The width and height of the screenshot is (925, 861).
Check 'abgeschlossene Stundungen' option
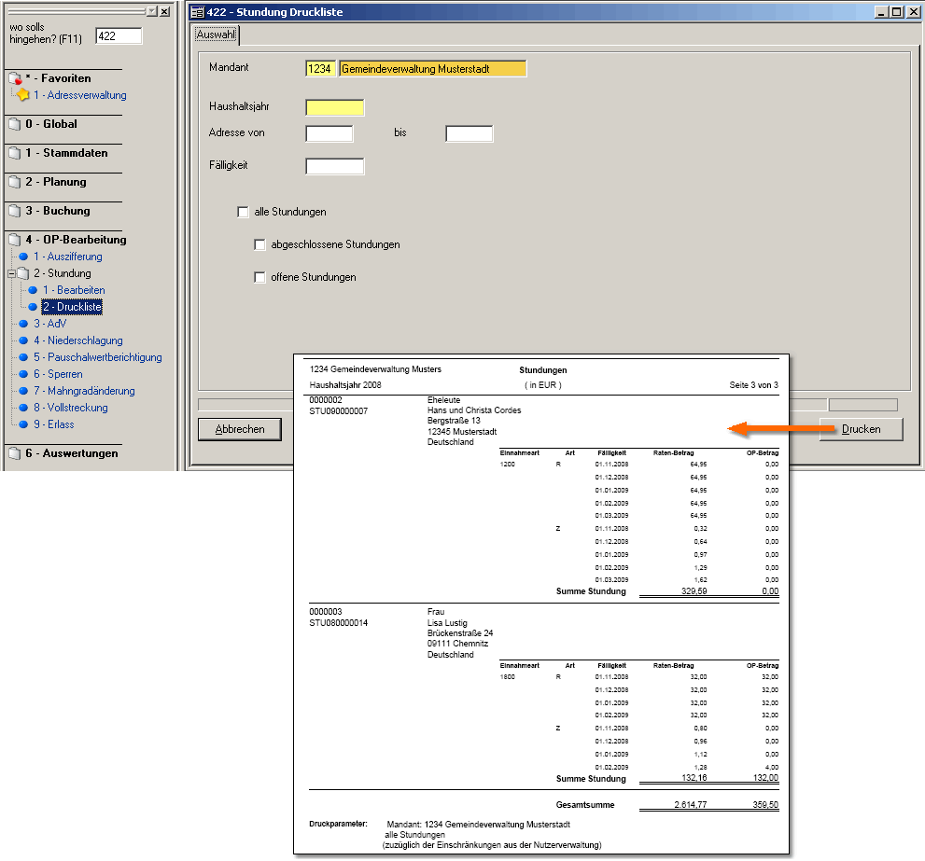point(260,245)
